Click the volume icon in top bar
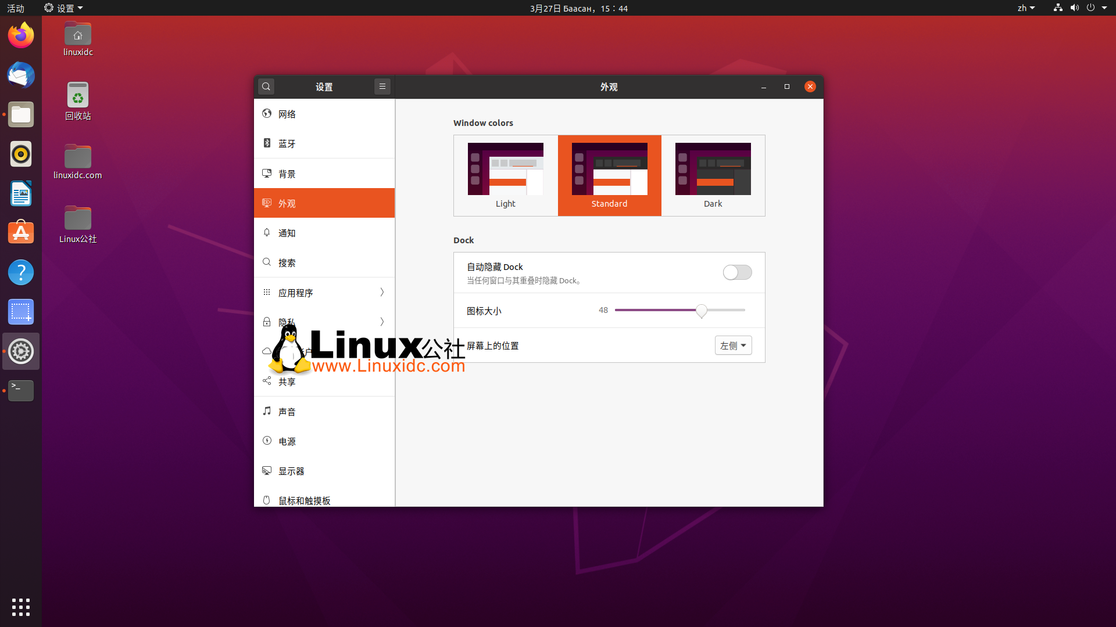1116x627 pixels. click(1074, 8)
